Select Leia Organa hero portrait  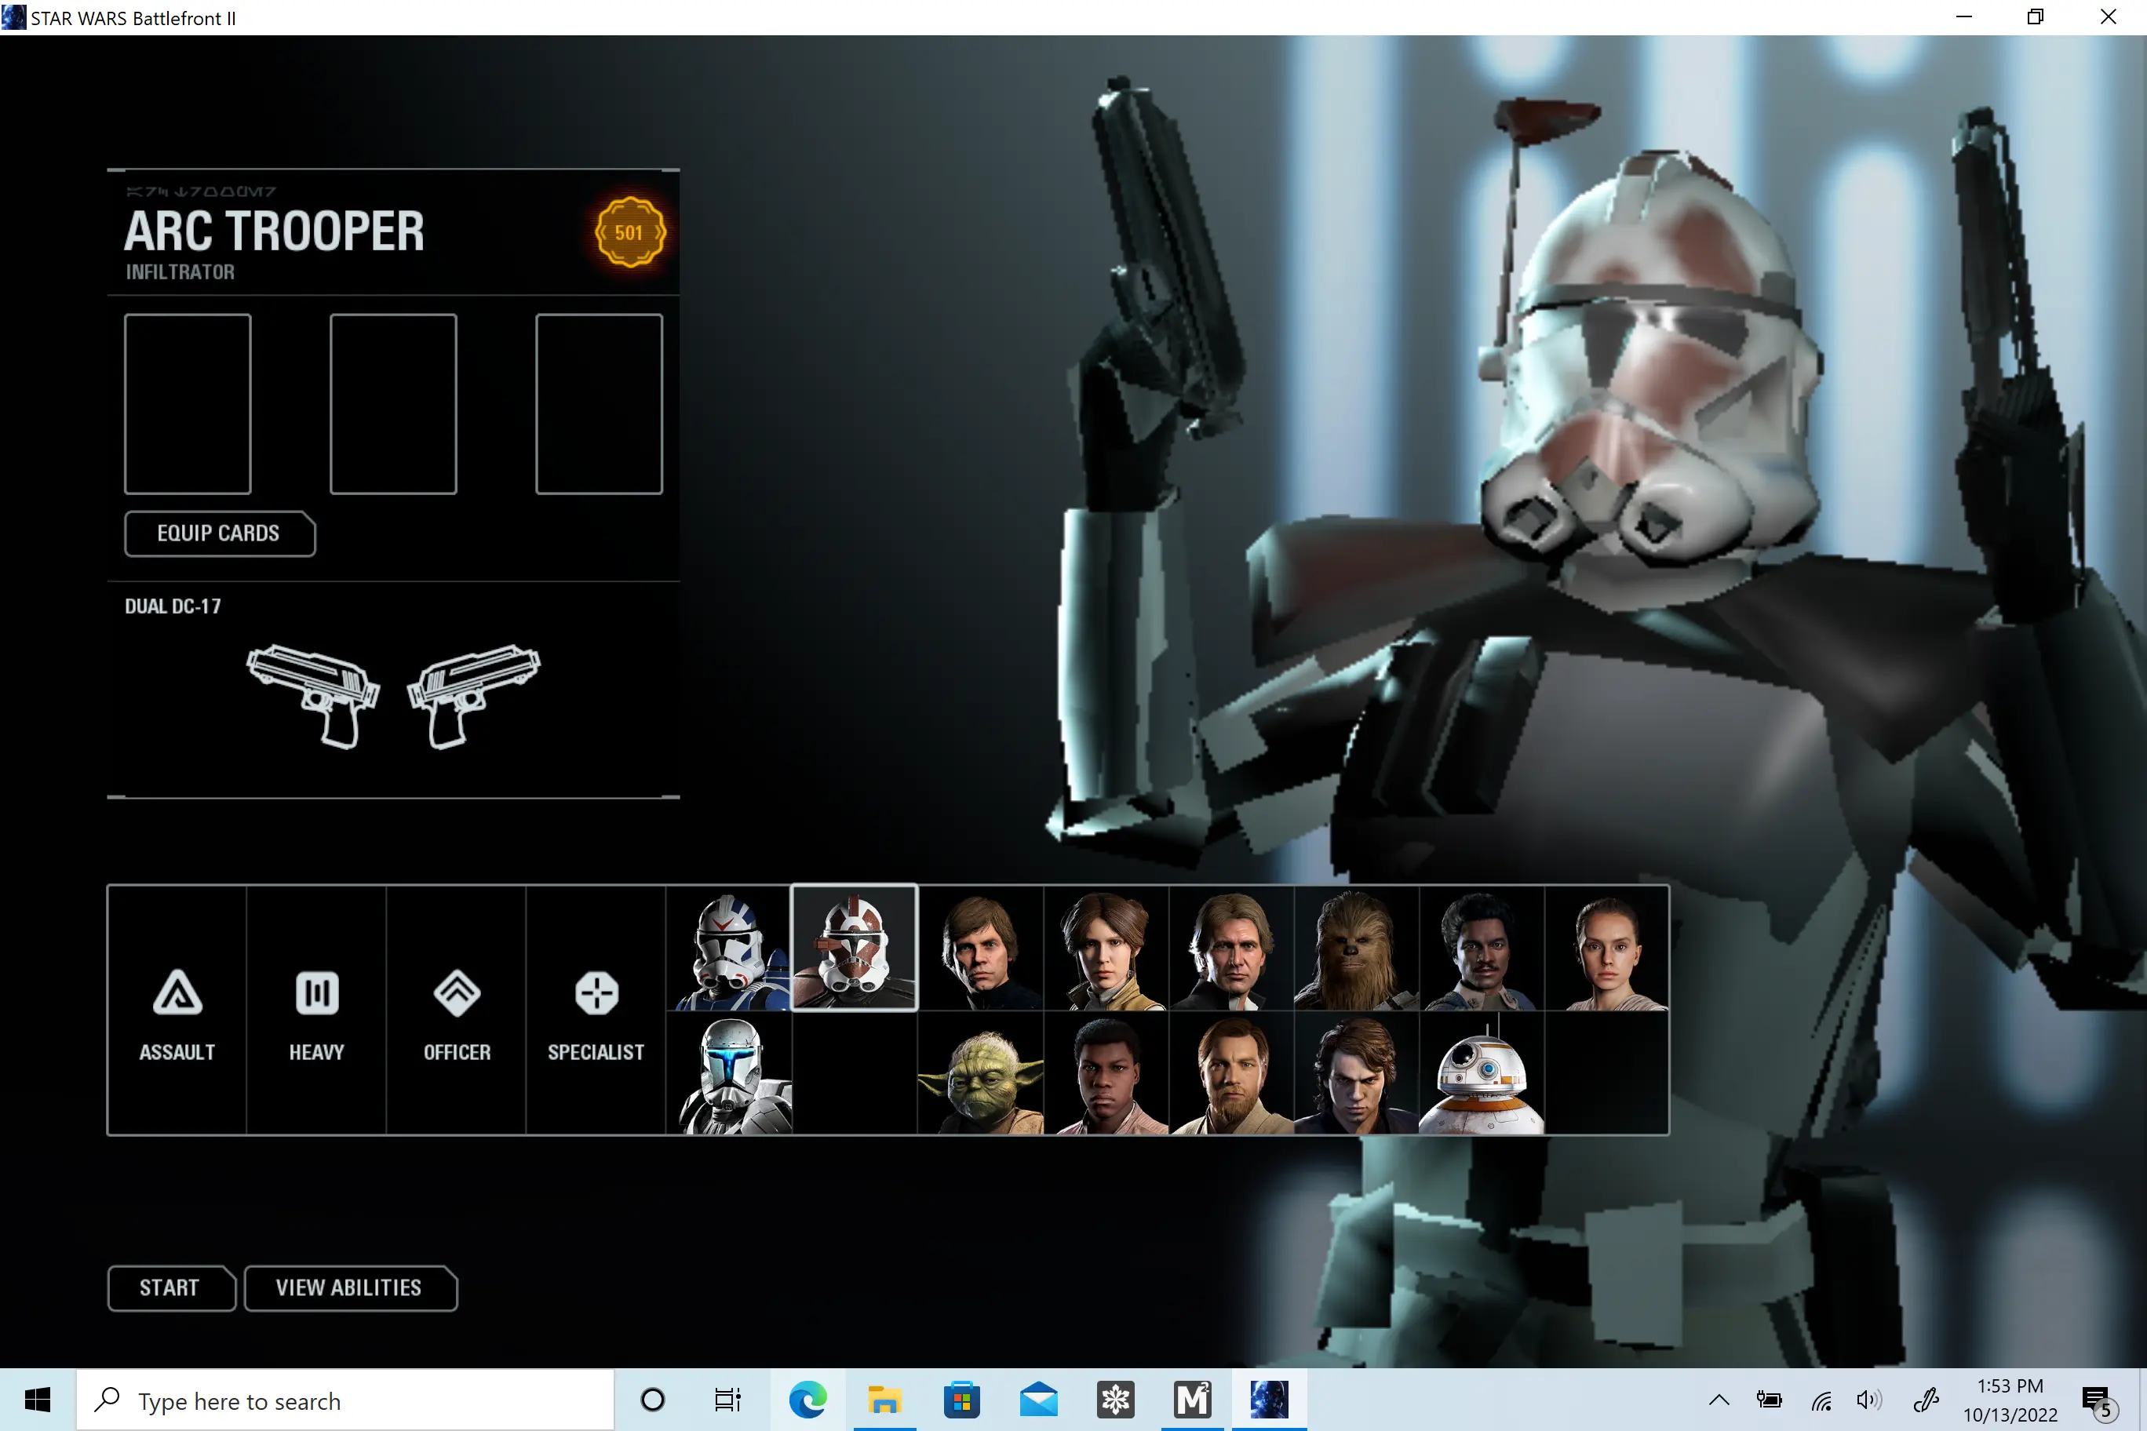[1106, 949]
